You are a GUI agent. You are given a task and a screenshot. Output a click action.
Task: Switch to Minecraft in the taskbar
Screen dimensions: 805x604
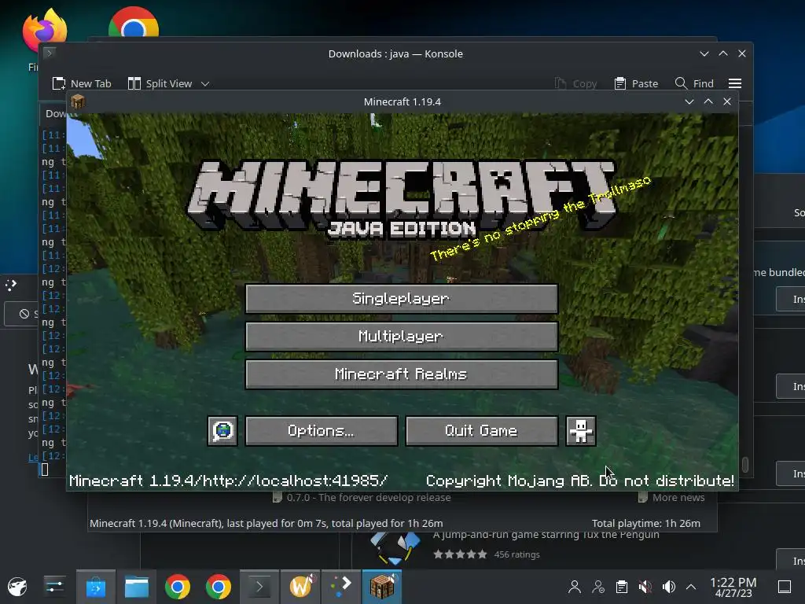pyautogui.click(x=382, y=587)
